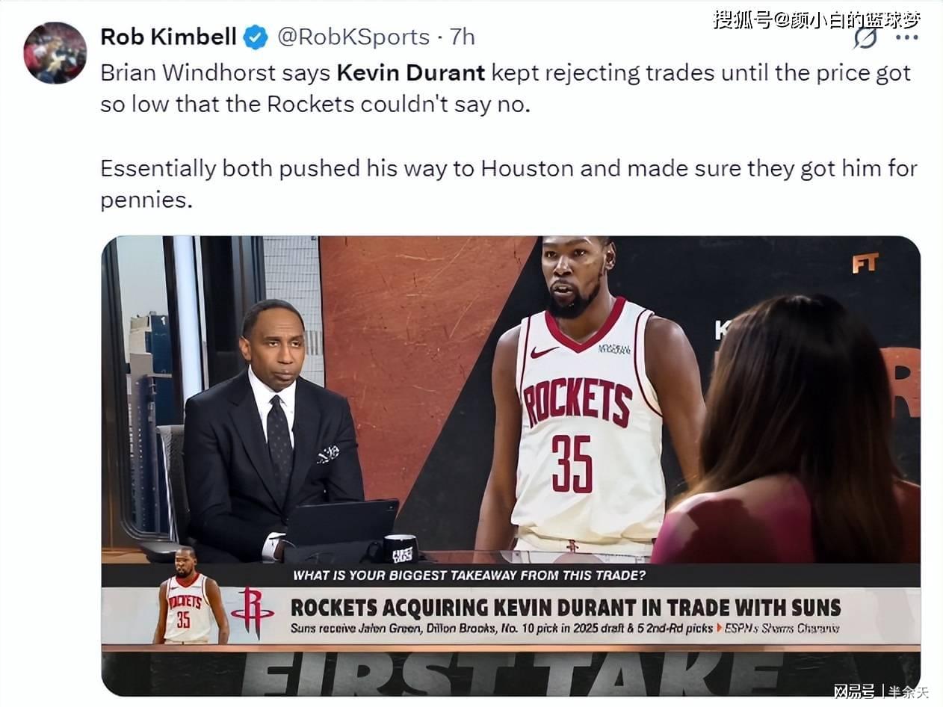Screen dimensions: 943x707
Task: Click the Rockets logo in the lower-third
Action: click(x=253, y=612)
